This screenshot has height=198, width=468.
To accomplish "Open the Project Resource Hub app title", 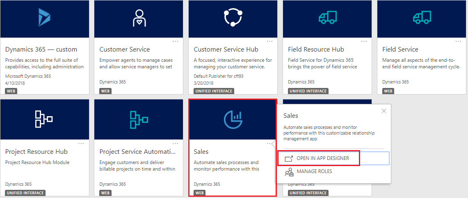I will click(36, 152).
